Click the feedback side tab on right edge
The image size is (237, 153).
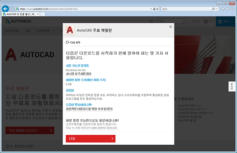click(232, 87)
